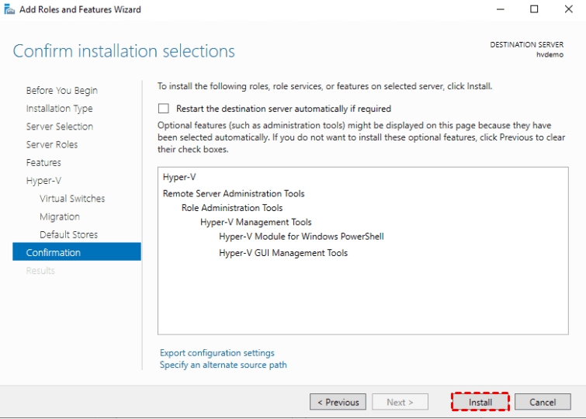586x419 pixels.
Task: Select Default Stores in navigation
Action: pos(68,234)
